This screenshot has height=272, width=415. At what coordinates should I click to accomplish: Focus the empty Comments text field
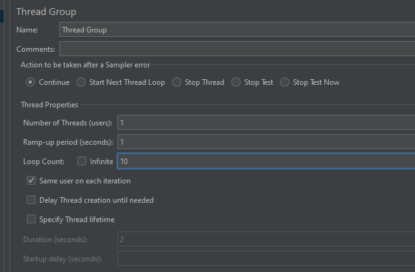[x=236, y=49]
